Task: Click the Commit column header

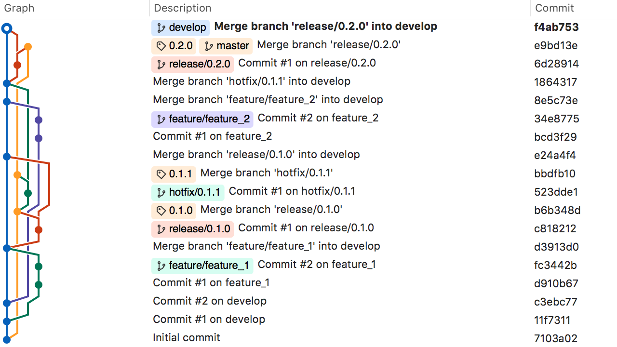Action: (554, 8)
